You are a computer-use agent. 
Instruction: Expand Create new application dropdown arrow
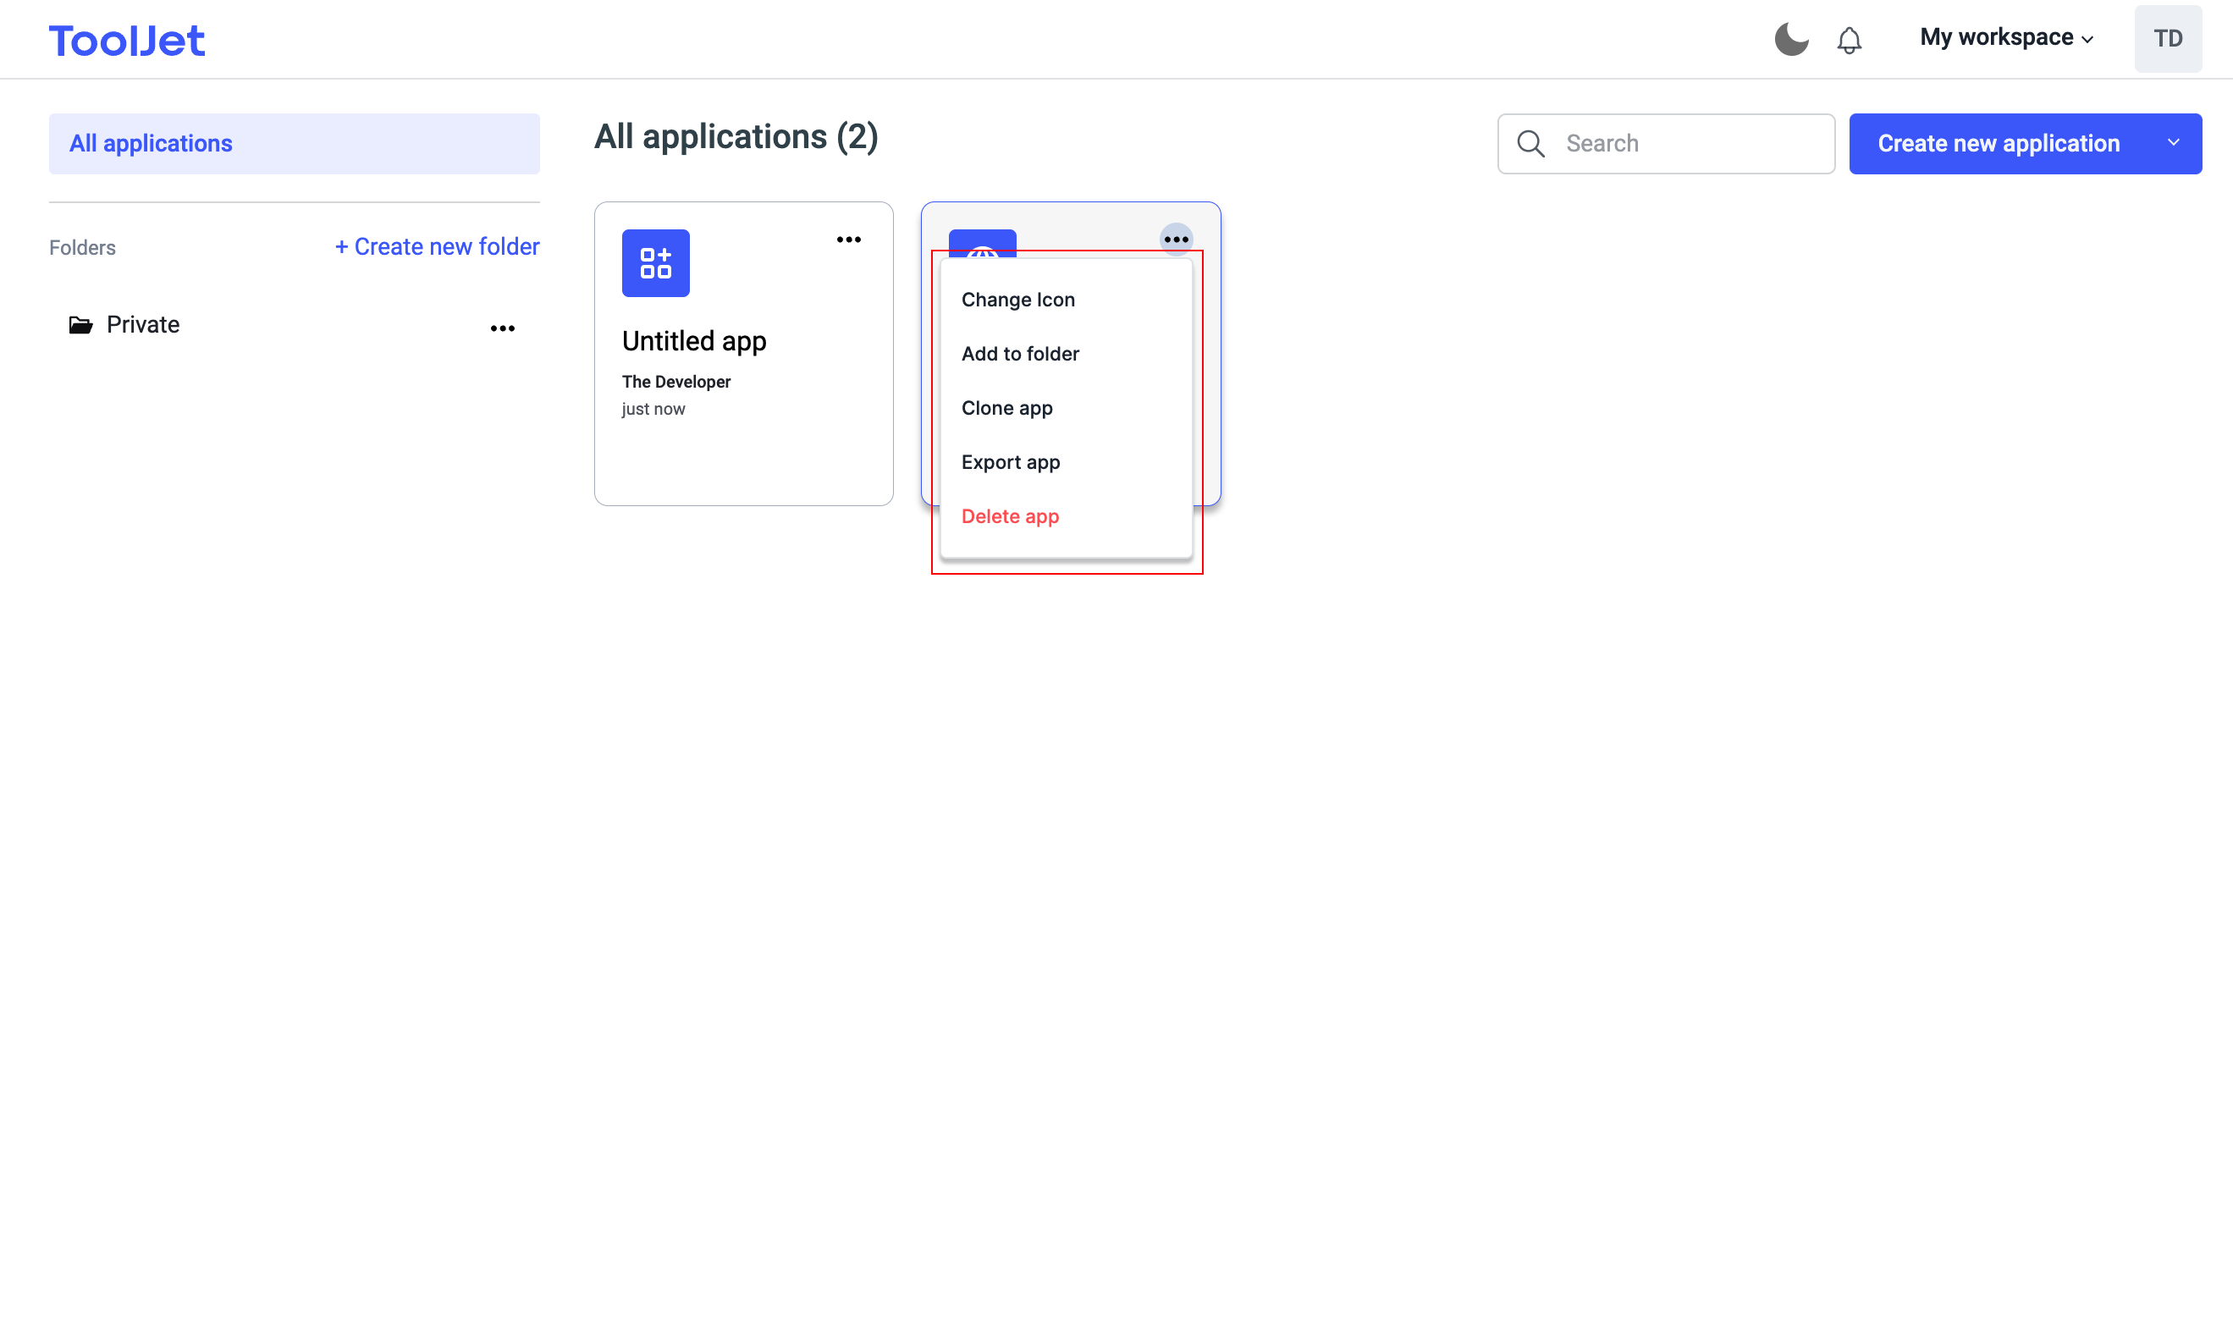click(x=2174, y=142)
